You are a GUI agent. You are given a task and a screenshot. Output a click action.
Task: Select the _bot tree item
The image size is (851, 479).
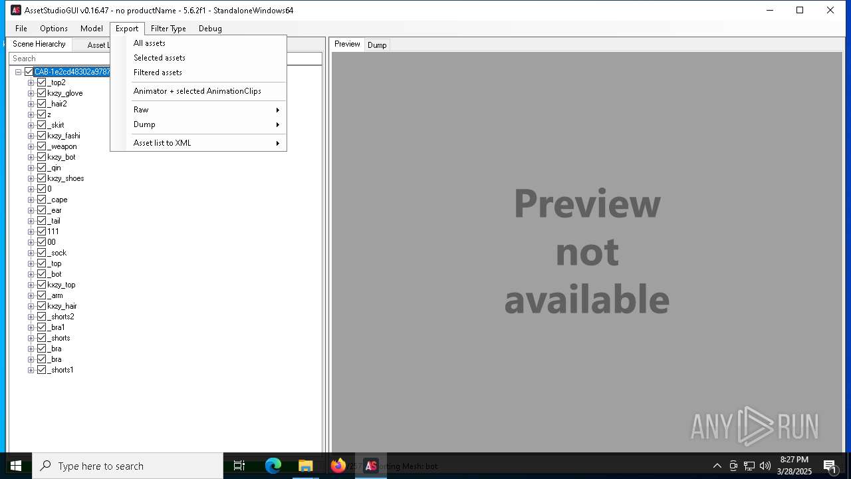[x=55, y=274]
